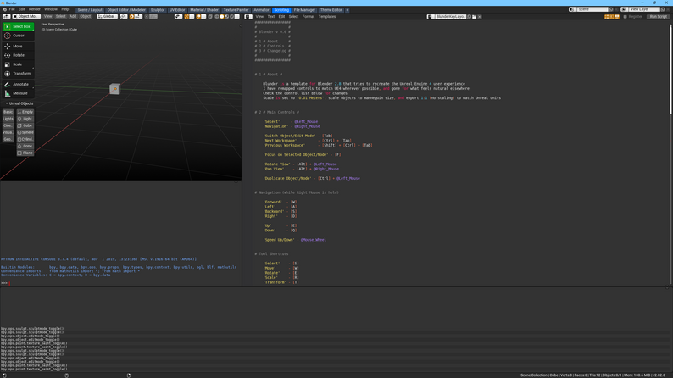
Task: Activate the Rotate tool
Action: (x=18, y=55)
